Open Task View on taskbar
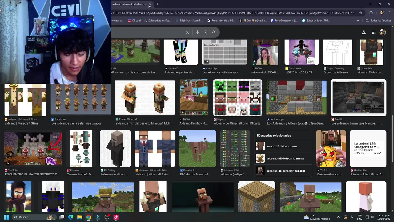 (x=62, y=217)
